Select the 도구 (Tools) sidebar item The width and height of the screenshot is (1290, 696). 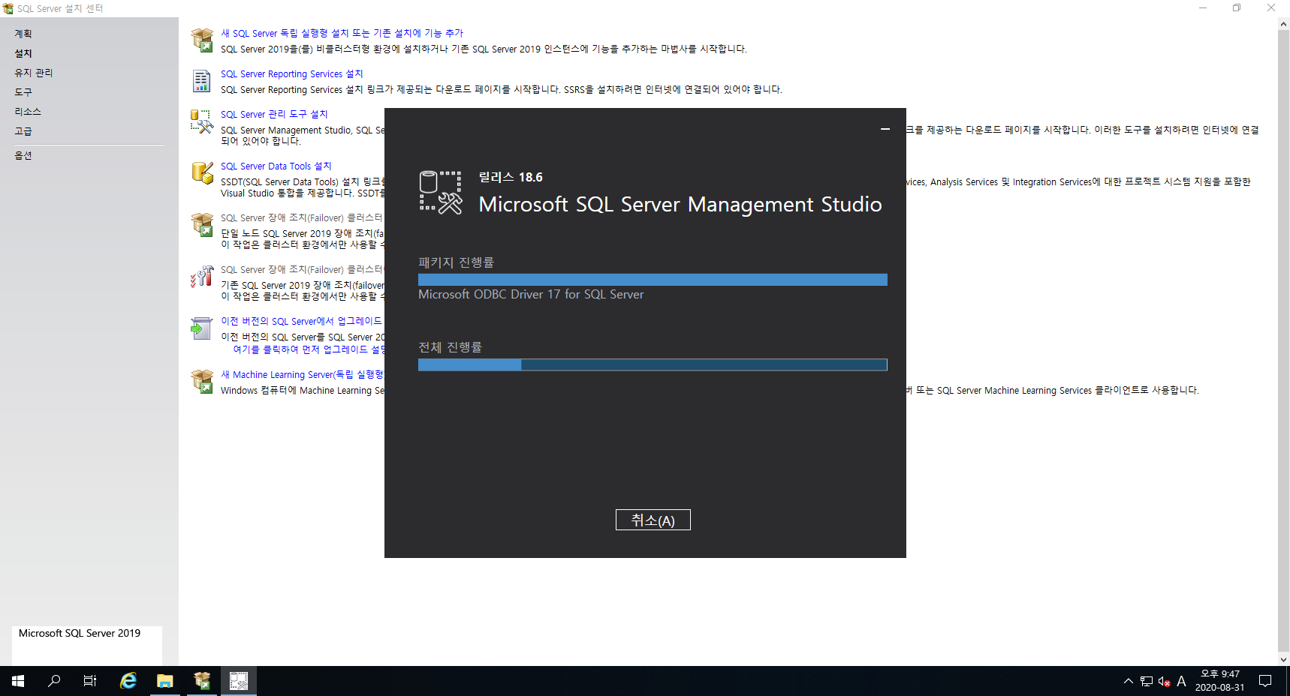[x=23, y=92]
